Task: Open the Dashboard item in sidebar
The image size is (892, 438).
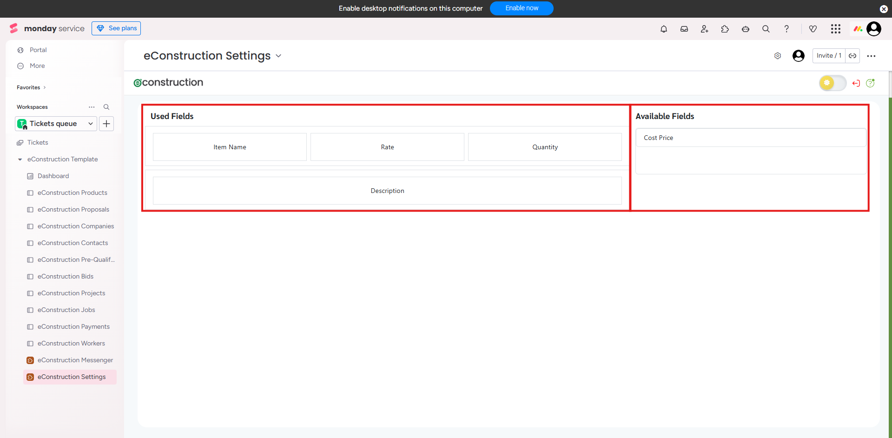Action: tap(53, 176)
